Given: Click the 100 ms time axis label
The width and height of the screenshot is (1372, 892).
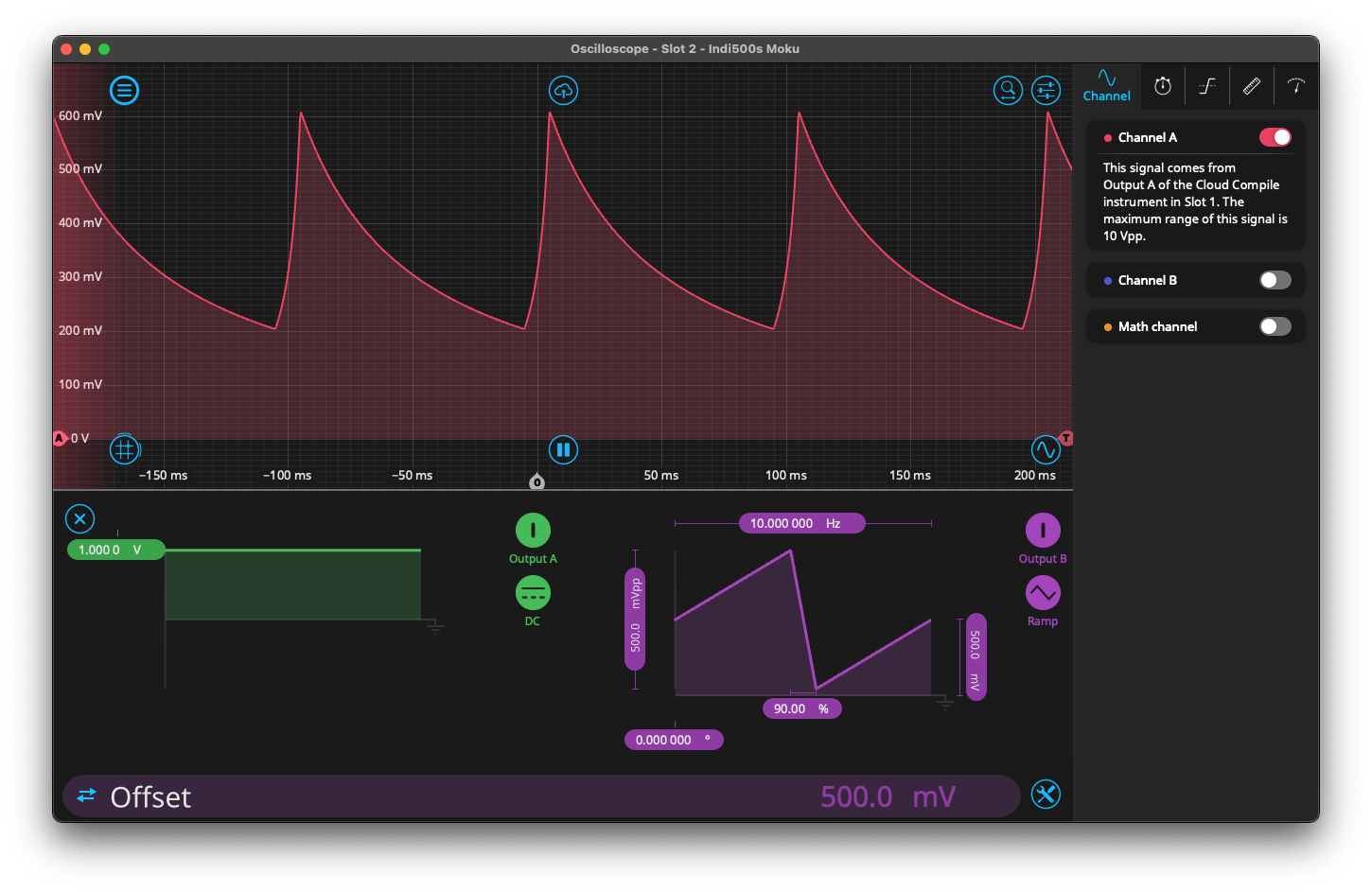Looking at the screenshot, I should pyautogui.click(x=785, y=475).
